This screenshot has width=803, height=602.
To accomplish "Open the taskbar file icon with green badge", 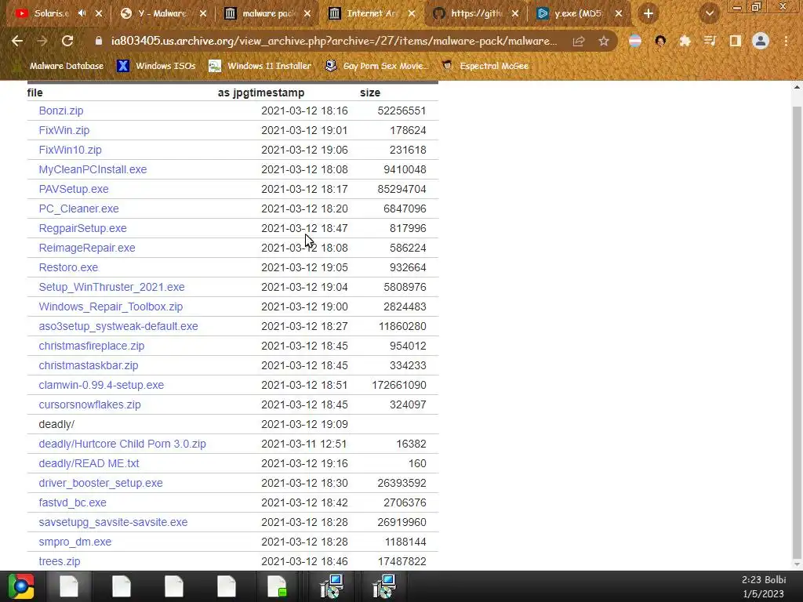I will pyautogui.click(x=277, y=586).
